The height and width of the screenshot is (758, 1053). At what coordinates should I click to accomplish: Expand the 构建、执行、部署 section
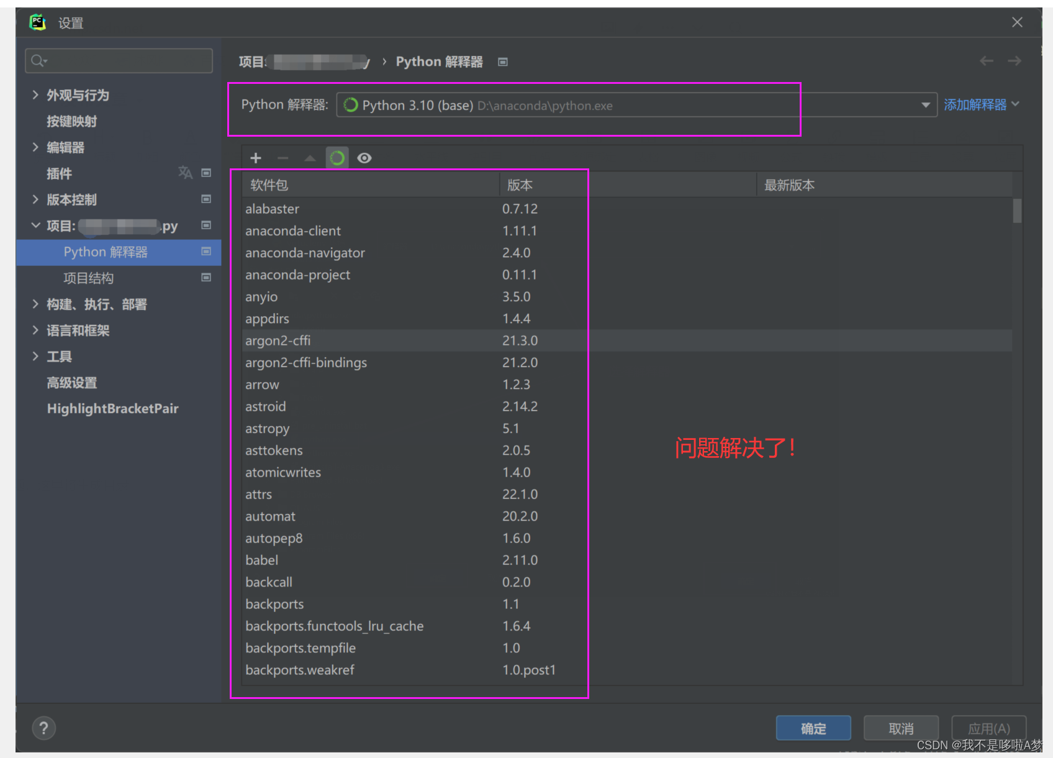click(35, 304)
